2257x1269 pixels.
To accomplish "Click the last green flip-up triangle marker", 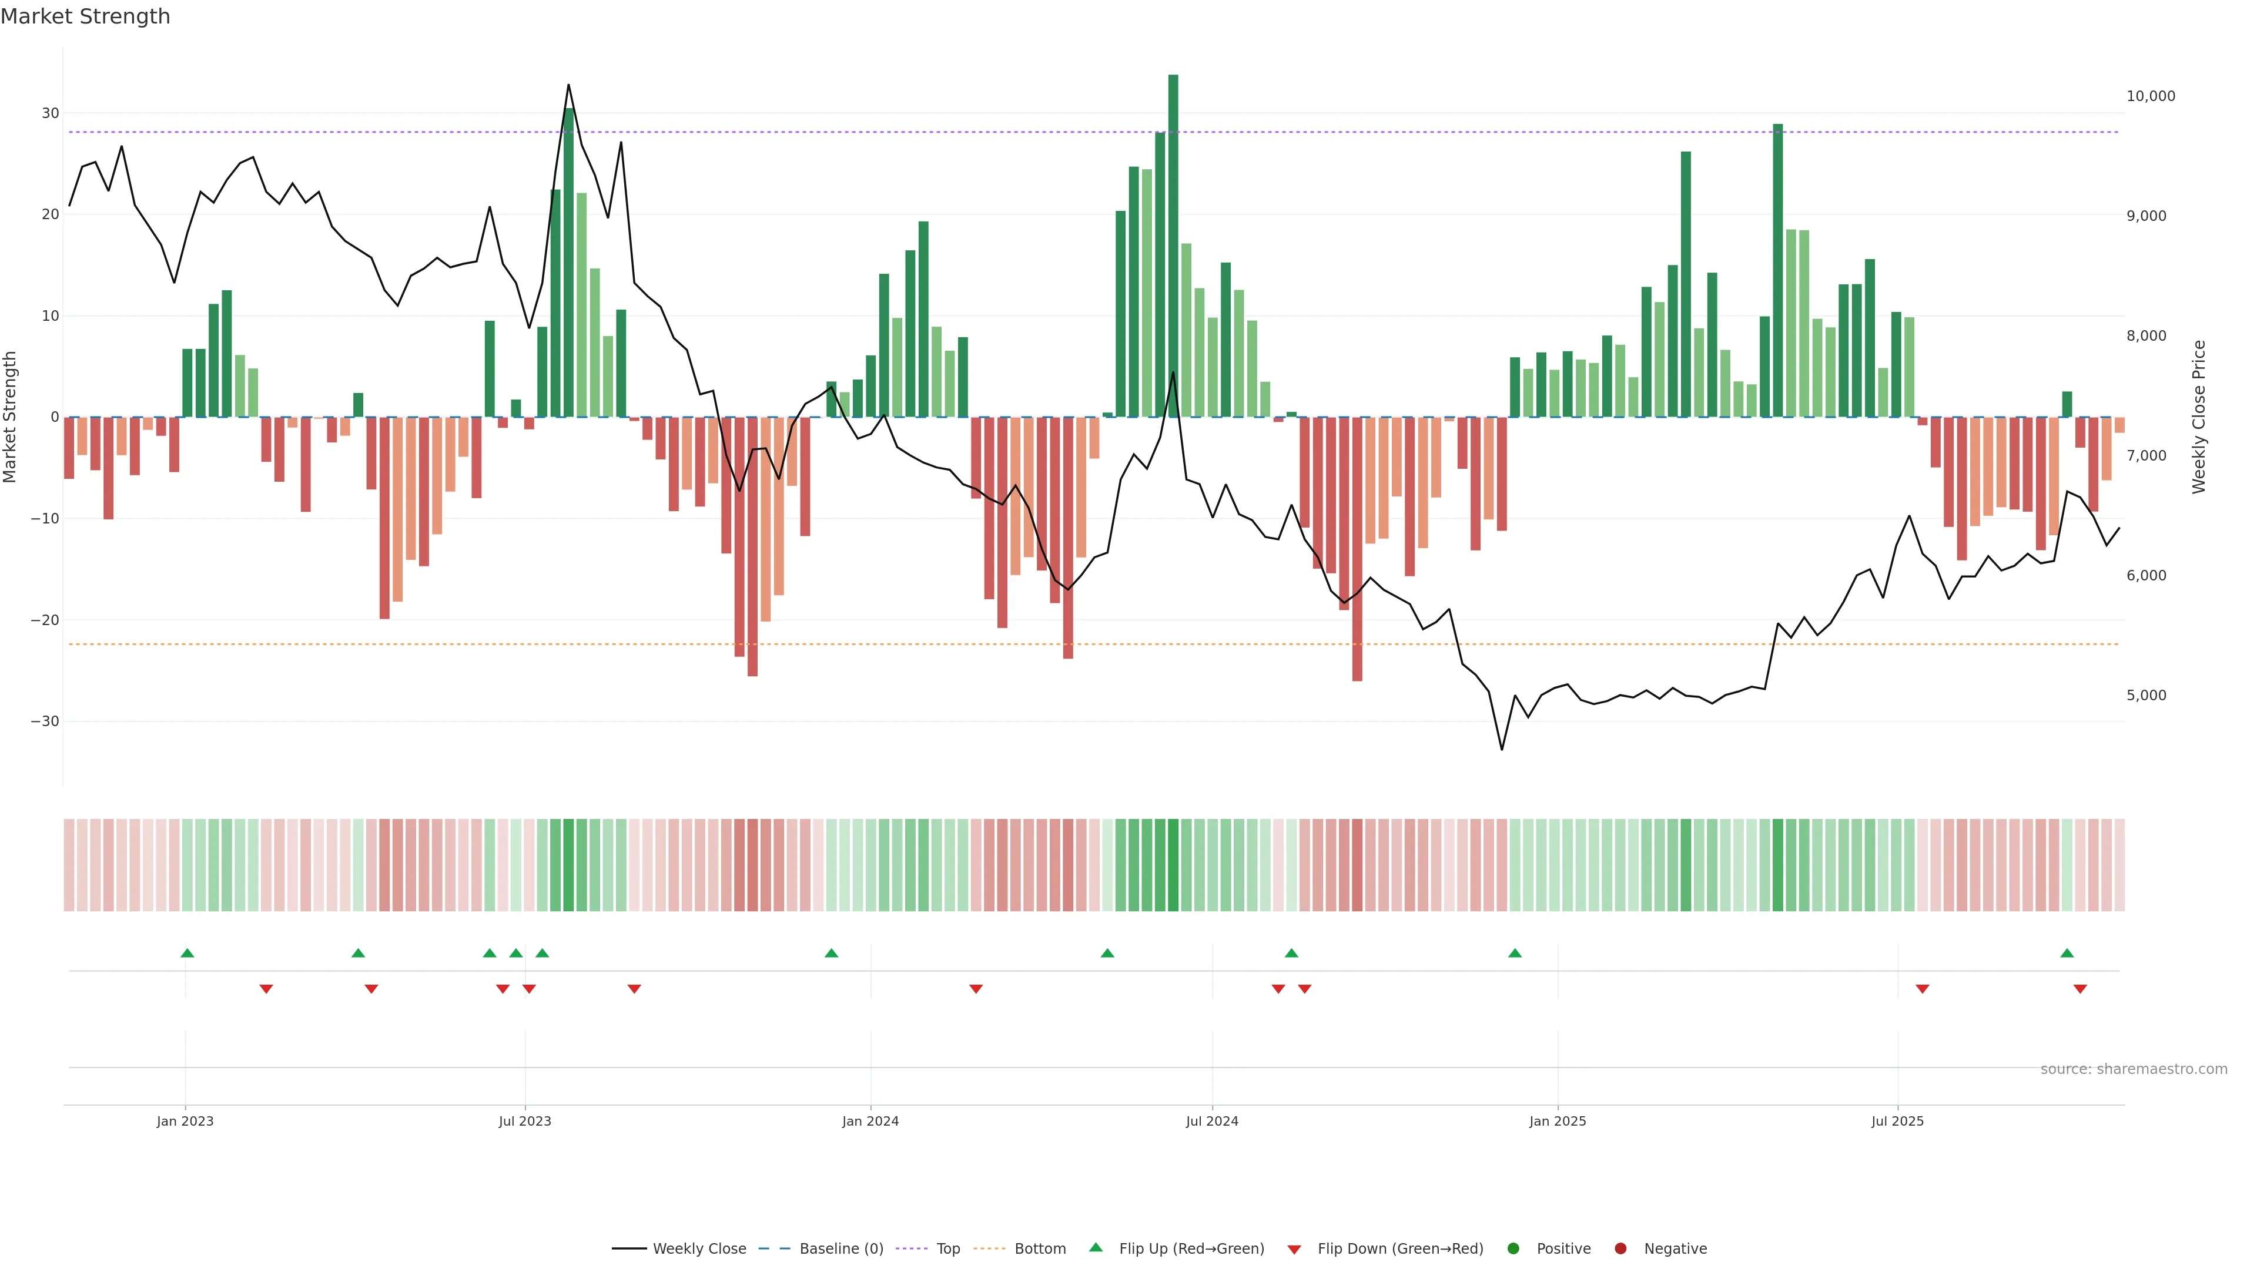I will click(x=2067, y=953).
